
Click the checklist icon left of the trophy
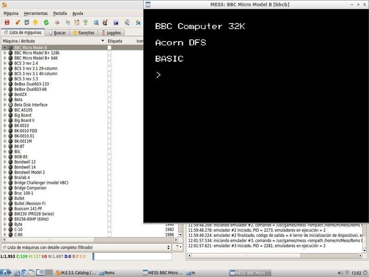click(x=77, y=22)
